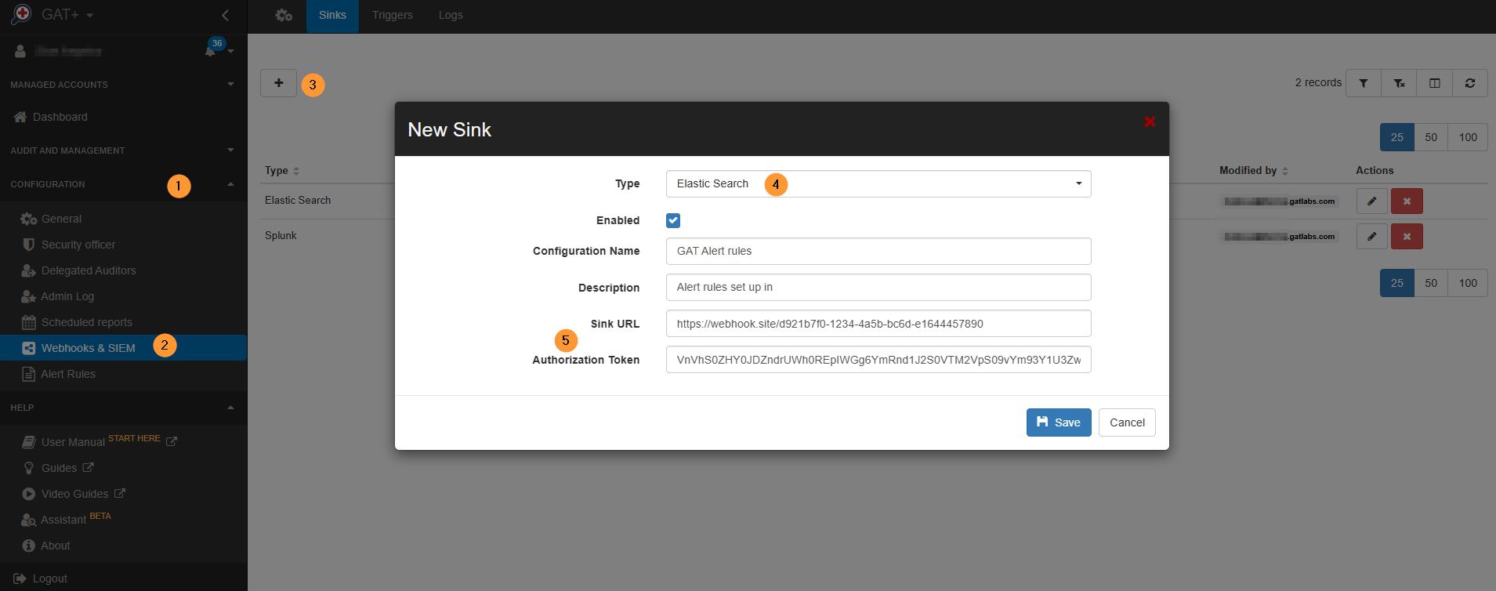Add a new sink with plus button
The width and height of the screenshot is (1496, 591).
278,83
